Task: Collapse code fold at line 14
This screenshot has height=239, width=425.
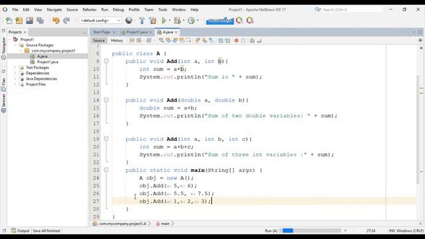Action: coord(106,100)
